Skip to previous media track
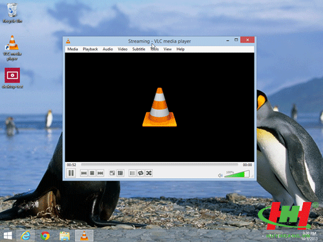The width and height of the screenshot is (323, 242). (84, 173)
